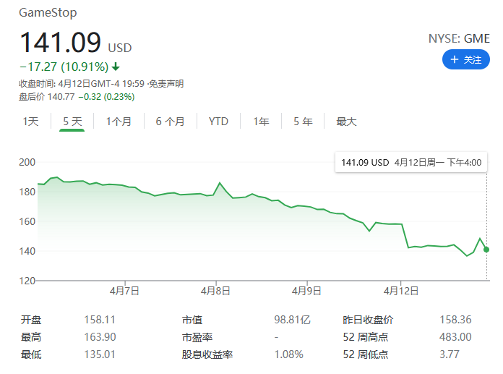Click the red down arrow beside the price change
The width and height of the screenshot is (503, 374).
coord(116,67)
